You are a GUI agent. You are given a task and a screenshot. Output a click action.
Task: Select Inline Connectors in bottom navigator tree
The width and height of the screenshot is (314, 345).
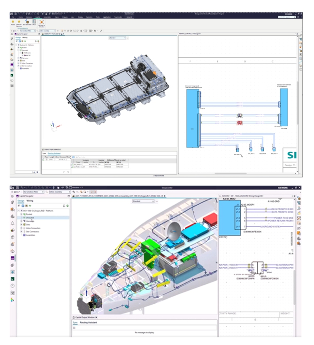point(33,228)
